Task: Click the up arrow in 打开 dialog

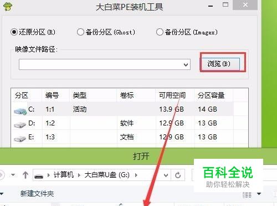Action: pos(25,175)
